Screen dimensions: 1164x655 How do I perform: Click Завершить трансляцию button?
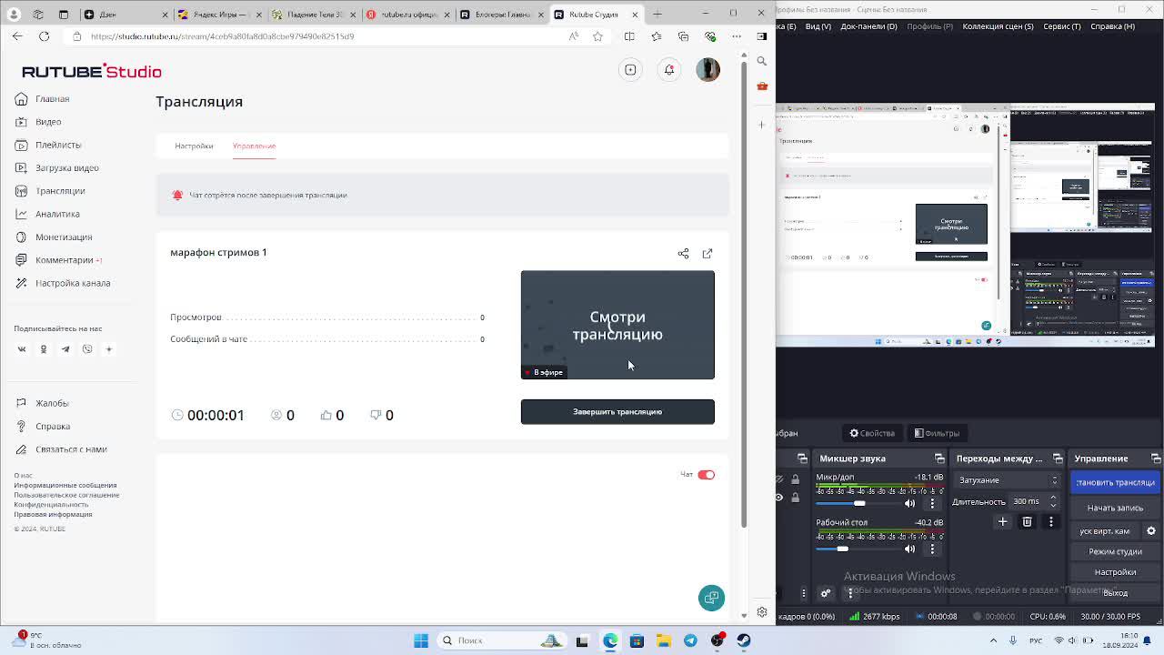click(617, 412)
